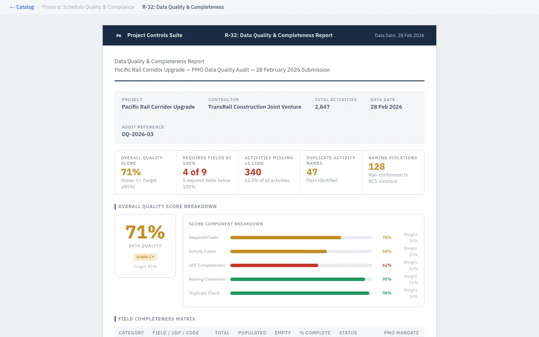Select the Required Fields At 100% card

208,172
